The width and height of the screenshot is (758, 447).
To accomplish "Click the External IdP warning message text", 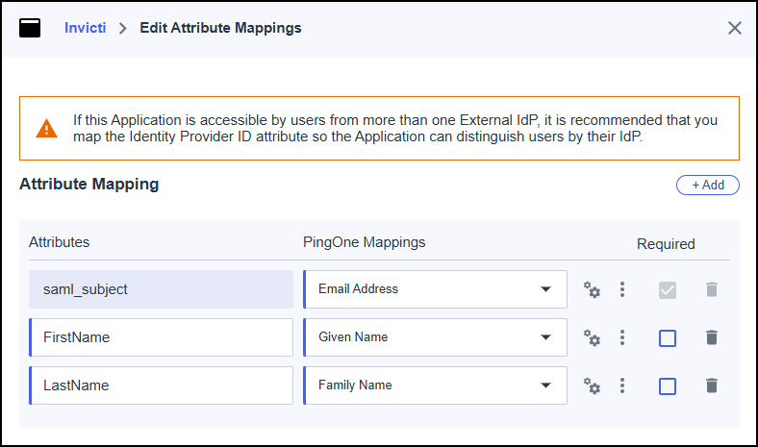I will point(395,128).
